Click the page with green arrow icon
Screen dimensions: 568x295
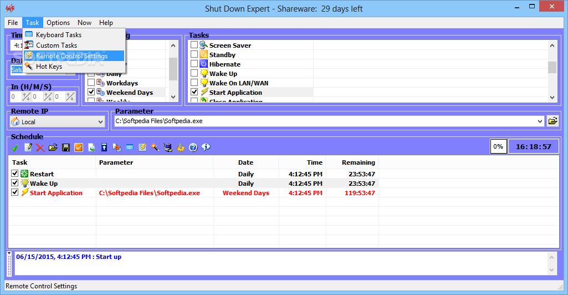91,147
